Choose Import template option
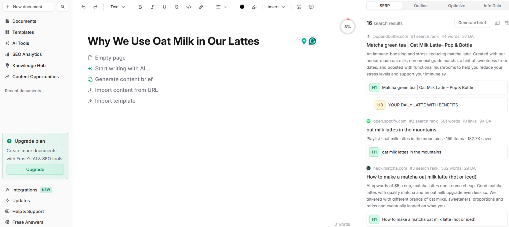This screenshot has width=509, height=227. pyautogui.click(x=112, y=101)
